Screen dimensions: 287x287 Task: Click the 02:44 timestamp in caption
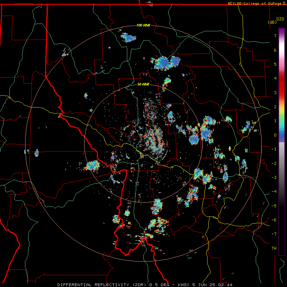[225, 285]
